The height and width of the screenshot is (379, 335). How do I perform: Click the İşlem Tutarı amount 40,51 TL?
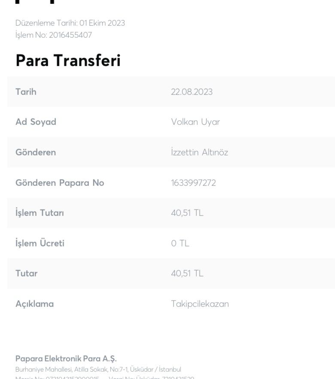[x=187, y=213]
